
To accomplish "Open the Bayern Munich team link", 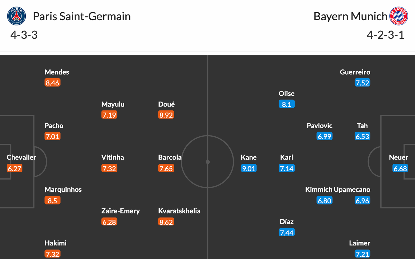I will 350,16.
